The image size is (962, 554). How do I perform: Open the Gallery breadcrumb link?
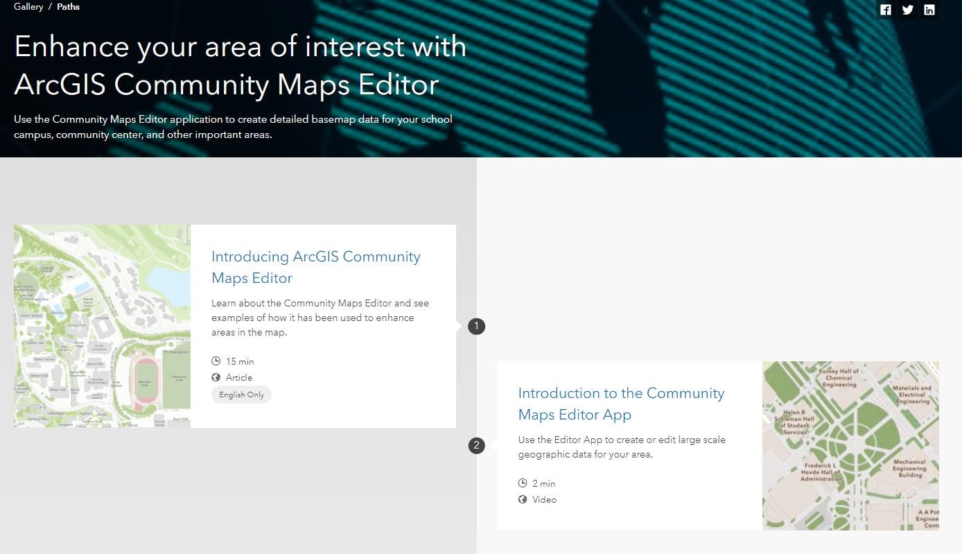click(x=28, y=7)
